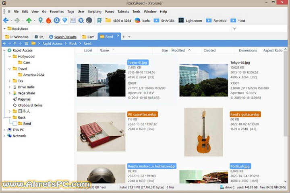Image resolution: width=290 pixels, height=193 pixels.
Task: Open the Favorites menu
Action: (x=57, y=11)
